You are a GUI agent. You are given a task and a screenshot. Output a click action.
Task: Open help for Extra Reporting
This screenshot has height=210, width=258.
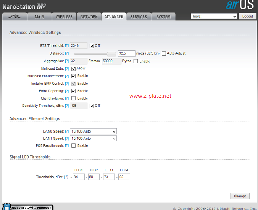(67, 91)
